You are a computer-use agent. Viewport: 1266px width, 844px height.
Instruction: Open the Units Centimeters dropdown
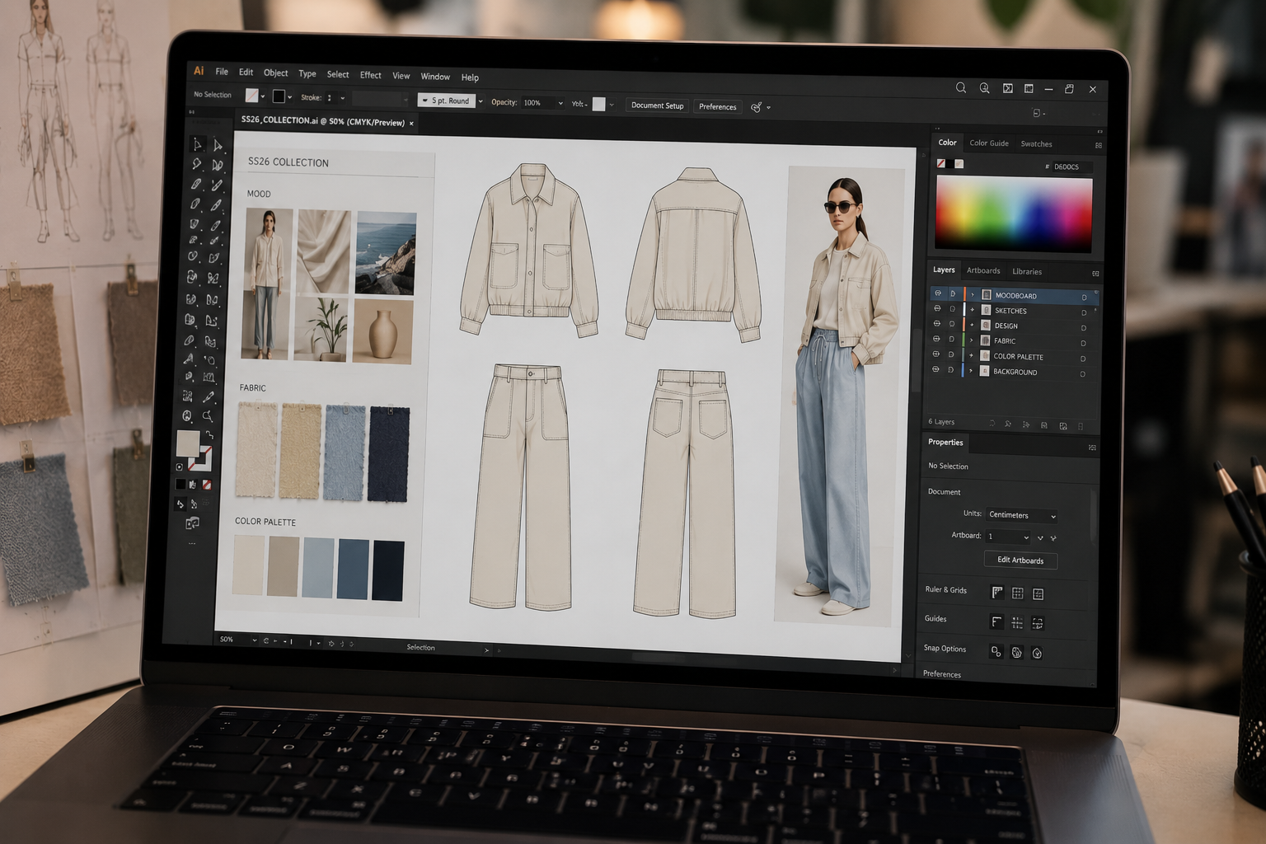tap(1021, 515)
